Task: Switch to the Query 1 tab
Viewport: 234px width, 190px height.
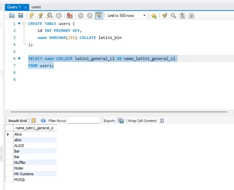Action: point(14,7)
